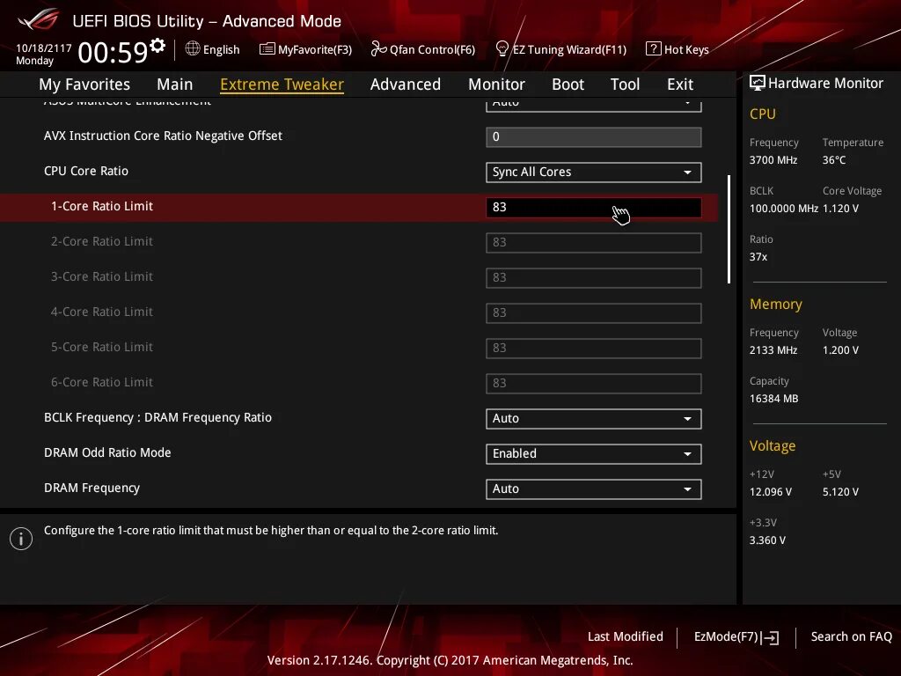This screenshot has width=901, height=676.
Task: Go to the Boot tab
Action: pos(568,84)
